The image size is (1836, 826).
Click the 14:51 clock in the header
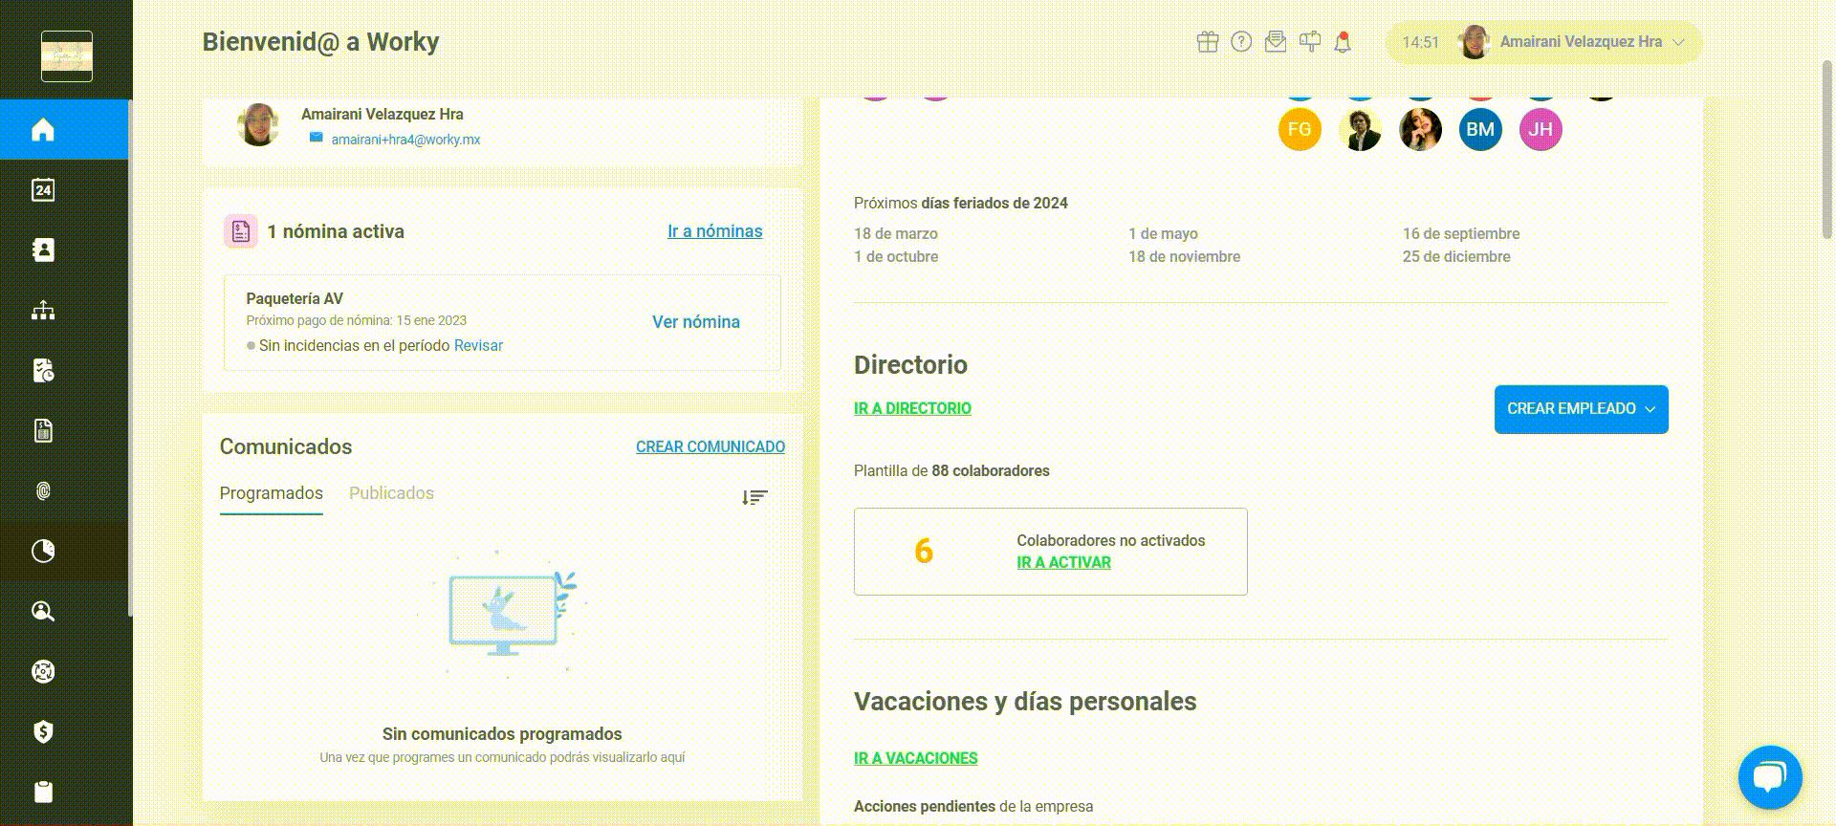1420,42
